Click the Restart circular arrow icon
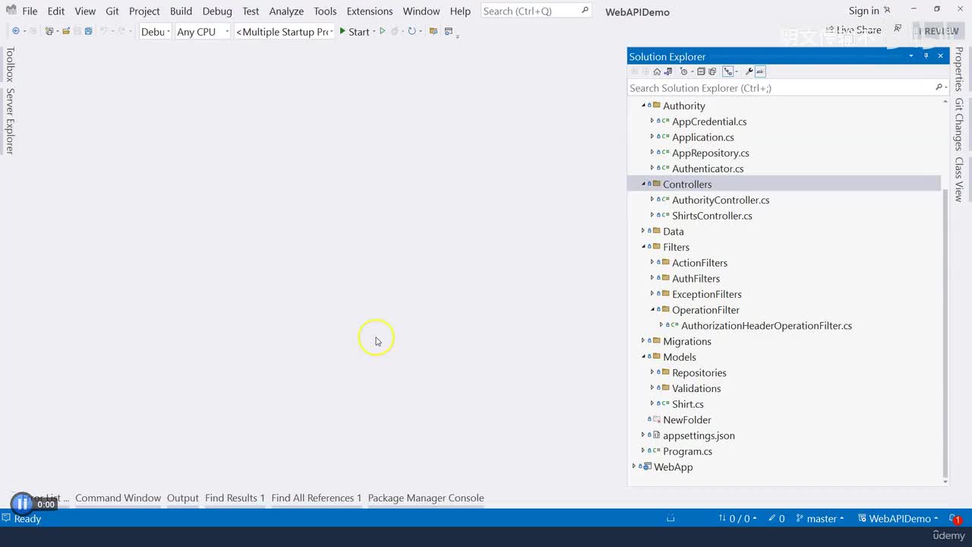 coord(412,31)
